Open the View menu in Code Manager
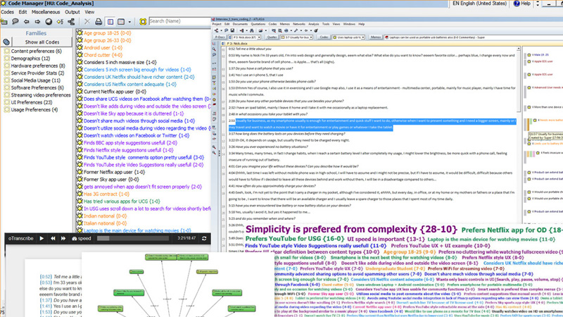 coord(89,12)
